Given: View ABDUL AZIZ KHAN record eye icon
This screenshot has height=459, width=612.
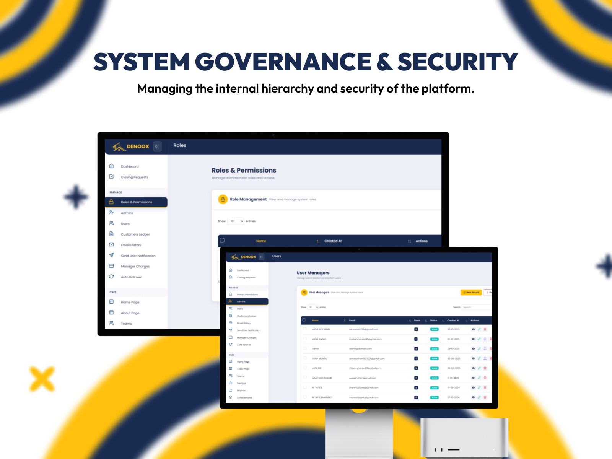Looking at the screenshot, I should 473,329.
